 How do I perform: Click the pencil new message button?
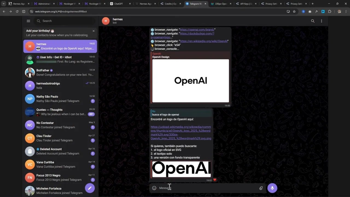coord(90,188)
